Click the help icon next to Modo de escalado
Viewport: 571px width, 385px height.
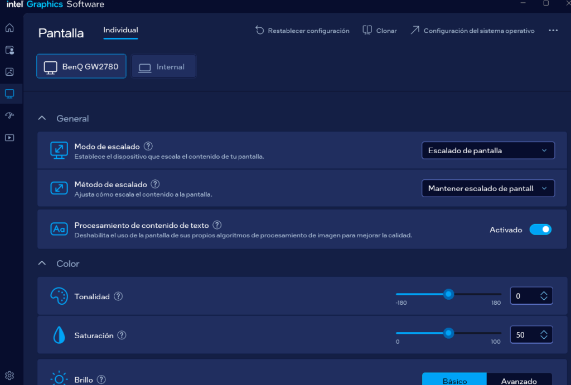point(148,146)
